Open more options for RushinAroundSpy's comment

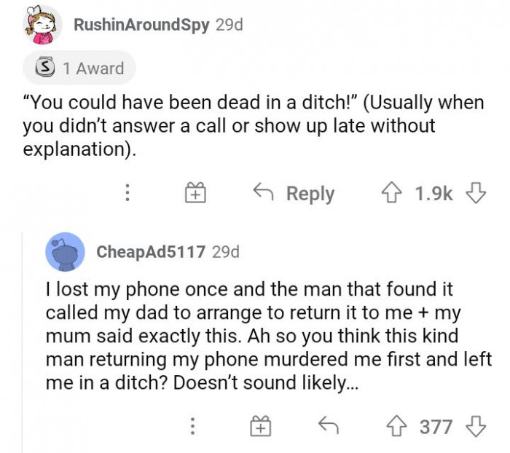(x=127, y=193)
